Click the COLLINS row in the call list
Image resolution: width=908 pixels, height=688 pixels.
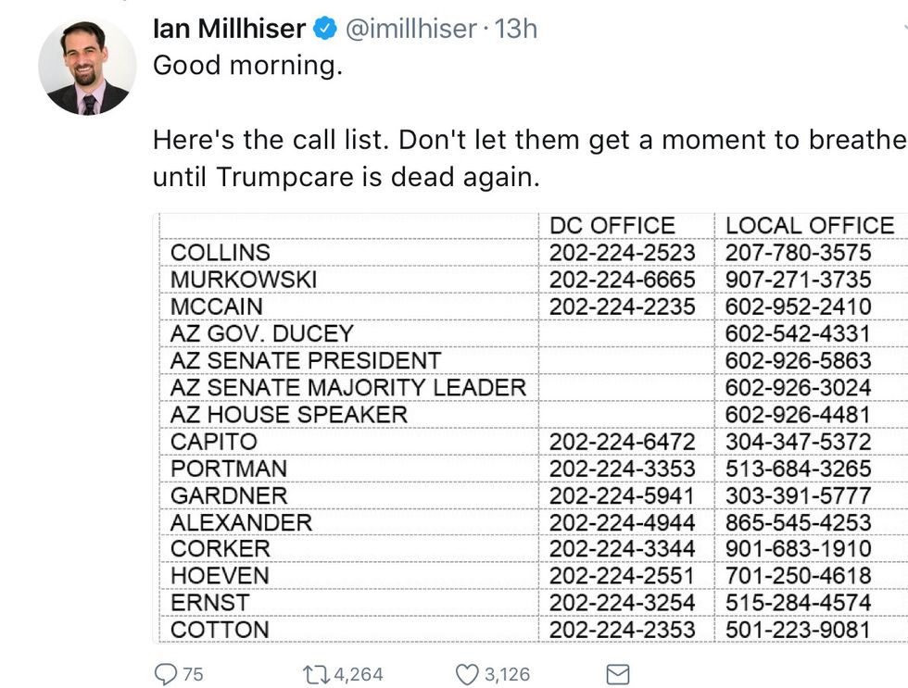click(534, 252)
